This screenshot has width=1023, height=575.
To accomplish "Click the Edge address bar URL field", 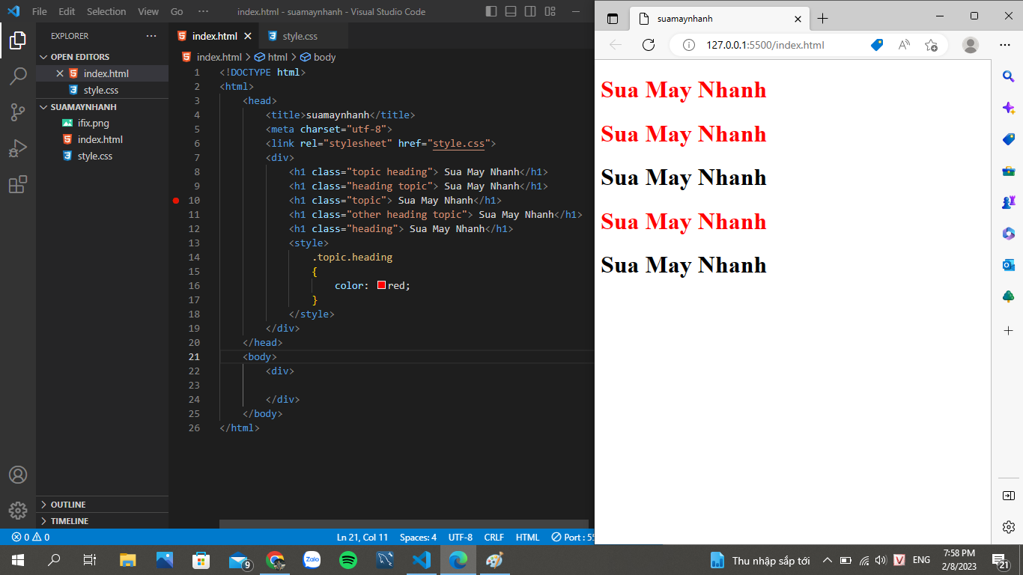I will [765, 45].
